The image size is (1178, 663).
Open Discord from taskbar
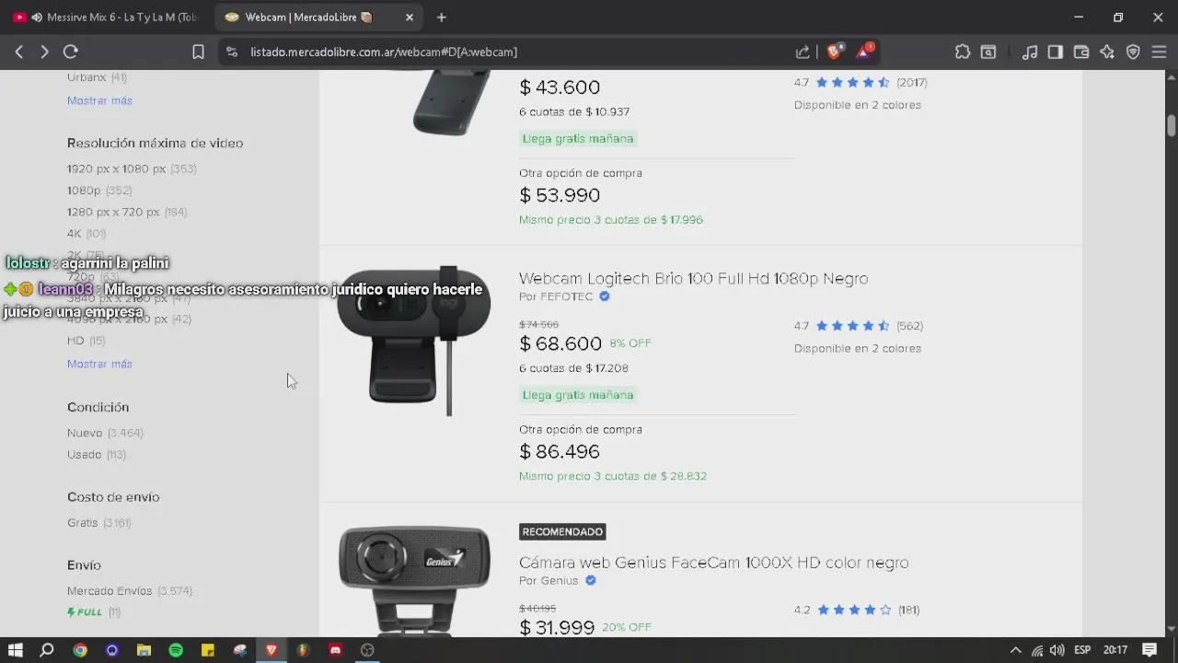[335, 650]
